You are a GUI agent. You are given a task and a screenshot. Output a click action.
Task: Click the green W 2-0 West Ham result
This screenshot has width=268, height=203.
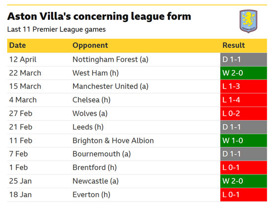tap(243, 73)
